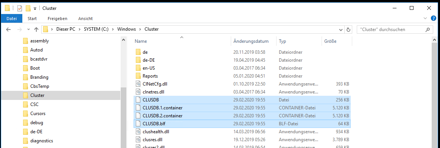Screen dimensions: 440x148
Task: Click Cluster in the address path
Action: pos(152,29)
